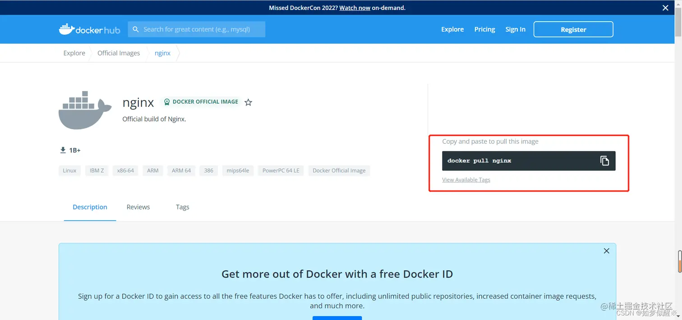Click the Docker Hub logo
This screenshot has width=682, height=320.
(89, 30)
